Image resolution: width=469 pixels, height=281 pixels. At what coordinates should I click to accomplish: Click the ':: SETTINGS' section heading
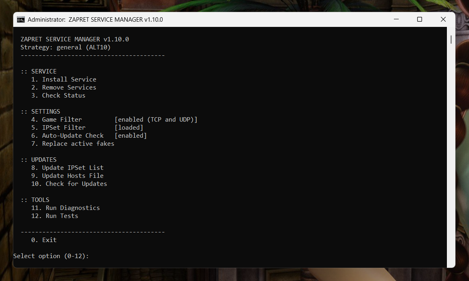(x=41, y=111)
